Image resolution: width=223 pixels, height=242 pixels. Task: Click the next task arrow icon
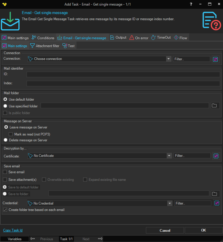point(100,239)
